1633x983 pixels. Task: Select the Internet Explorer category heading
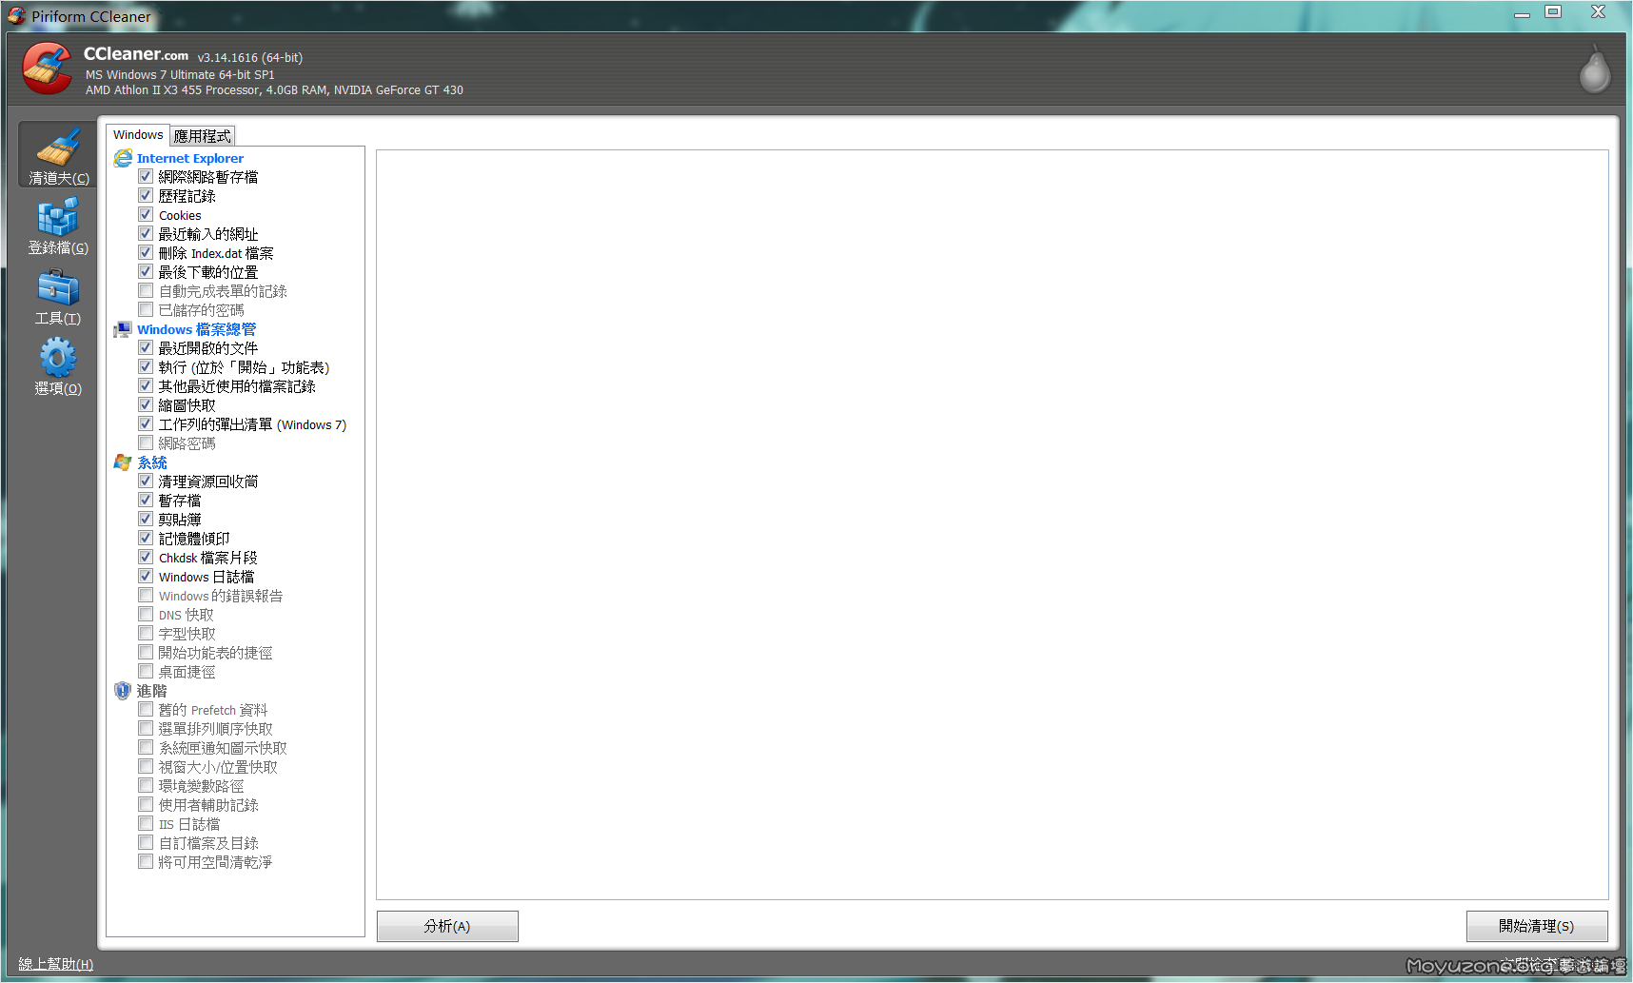tap(190, 158)
